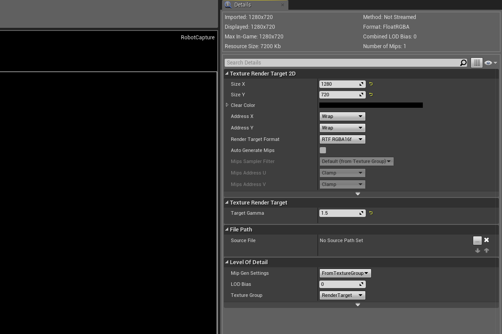This screenshot has width=502, height=334.
Task: Open the Mip Gen Settings dropdown menu
Action: (345, 273)
